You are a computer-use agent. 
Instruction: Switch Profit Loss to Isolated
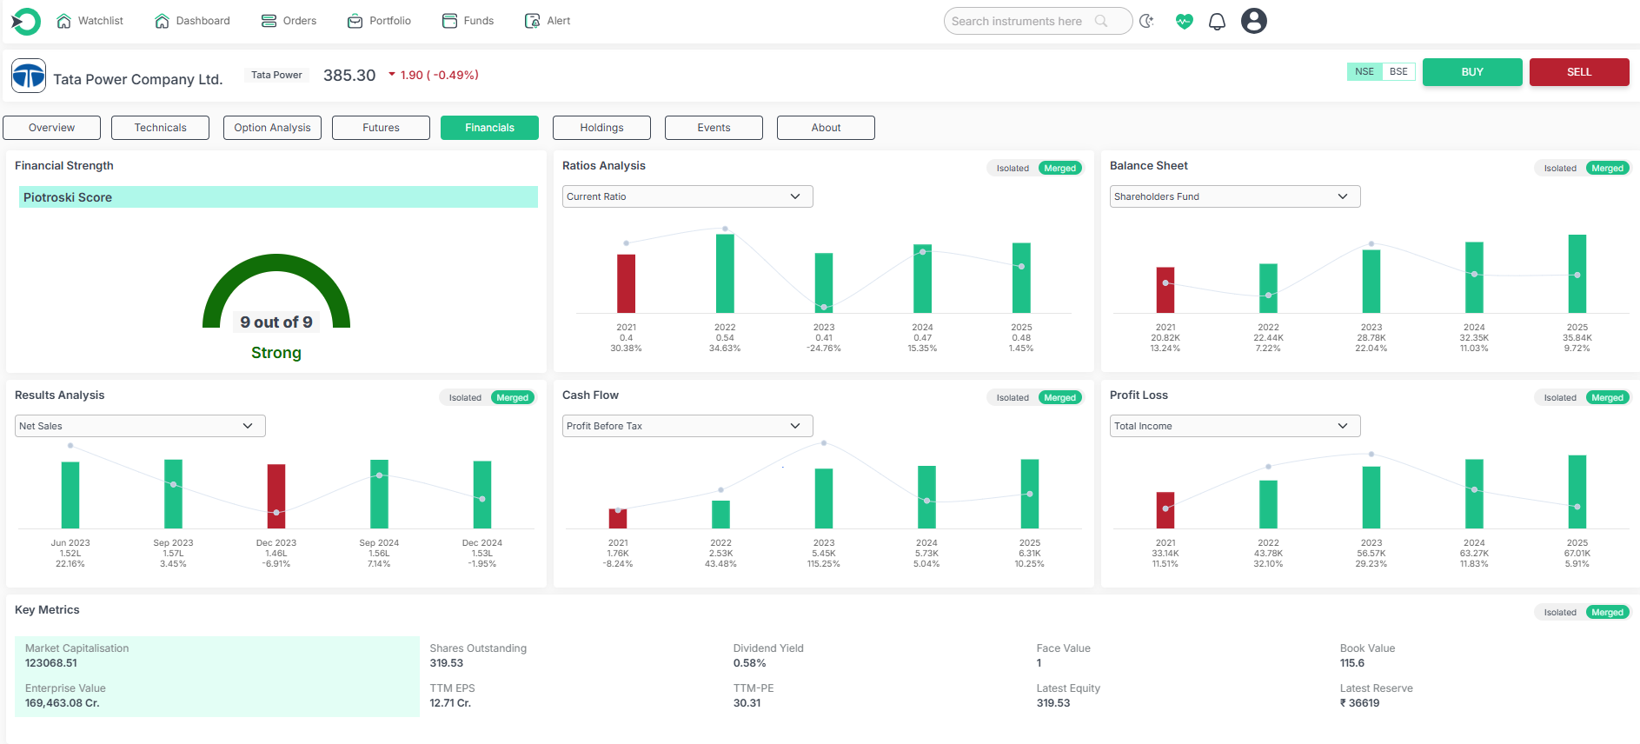pyautogui.click(x=1560, y=398)
